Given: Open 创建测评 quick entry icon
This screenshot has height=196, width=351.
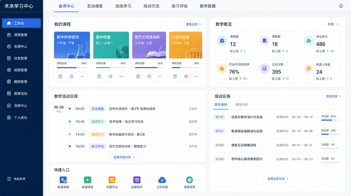Looking at the screenshot, I should point(137,180).
